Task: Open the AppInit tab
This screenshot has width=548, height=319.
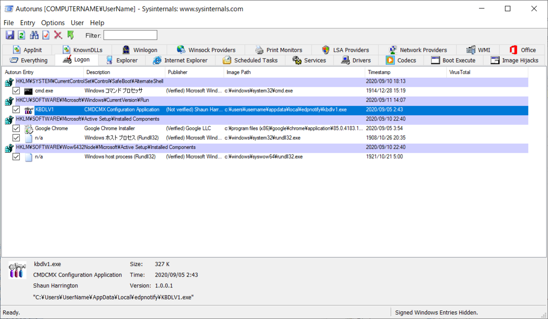Action: tap(27, 50)
